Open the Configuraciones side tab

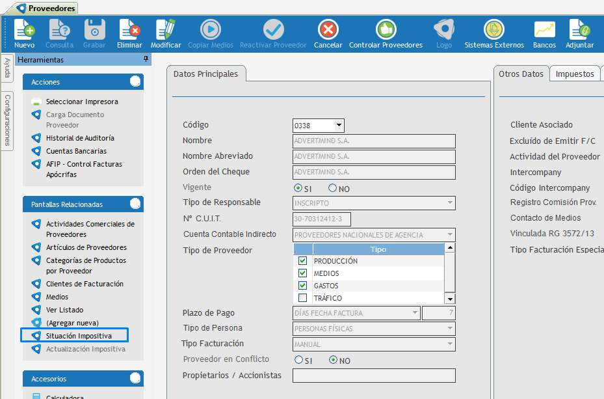[7, 120]
